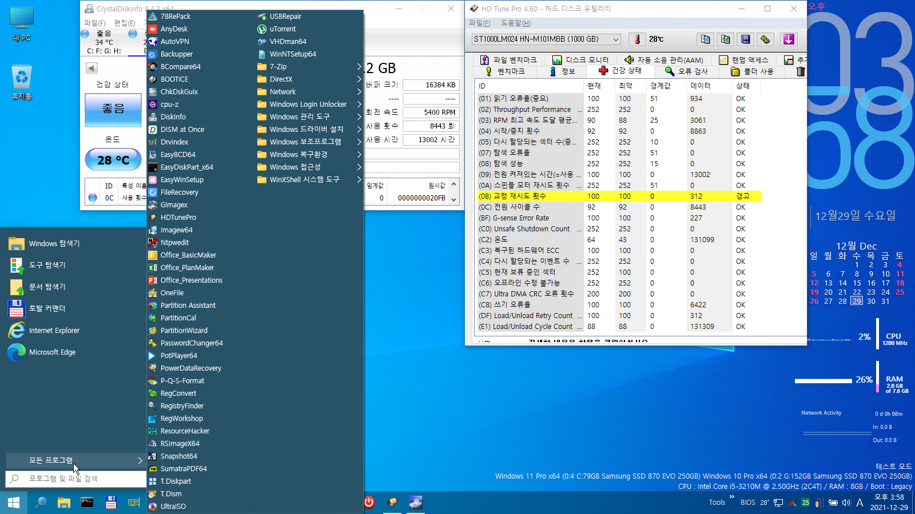Expand the Windows Login Unlocker submenu
The width and height of the screenshot is (915, 514).
(309, 105)
